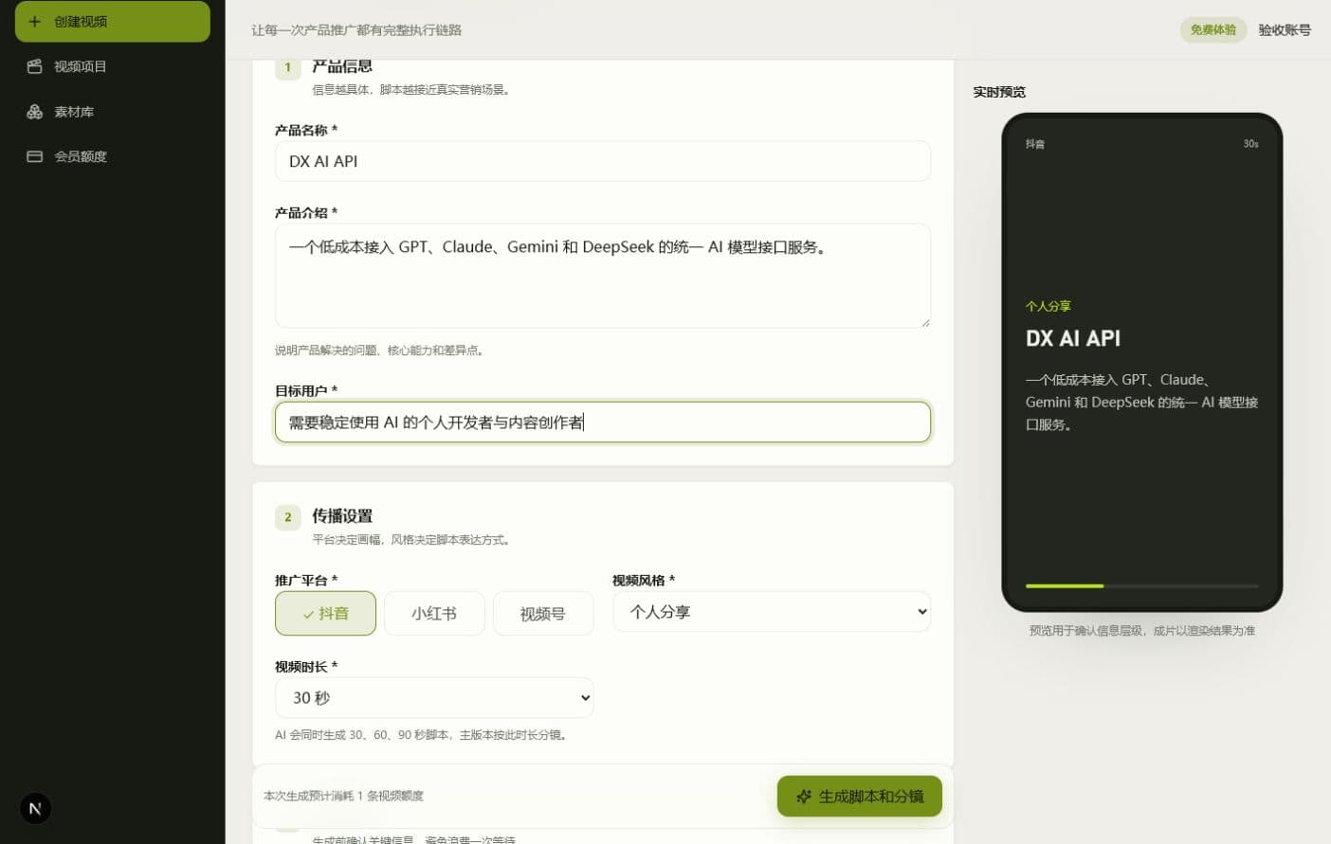Click the 传播设置 section heading

tap(342, 516)
